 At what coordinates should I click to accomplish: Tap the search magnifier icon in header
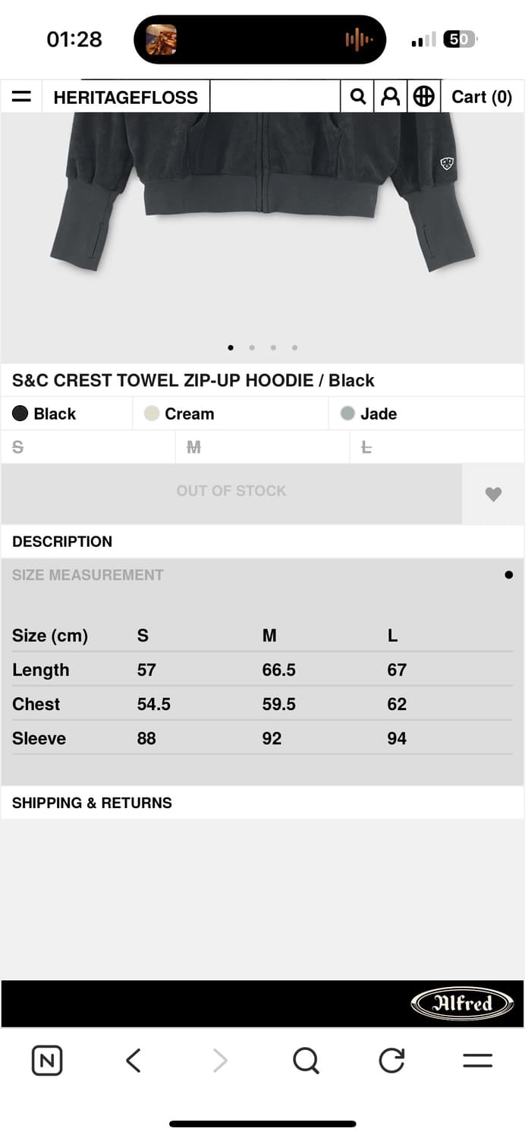358,96
